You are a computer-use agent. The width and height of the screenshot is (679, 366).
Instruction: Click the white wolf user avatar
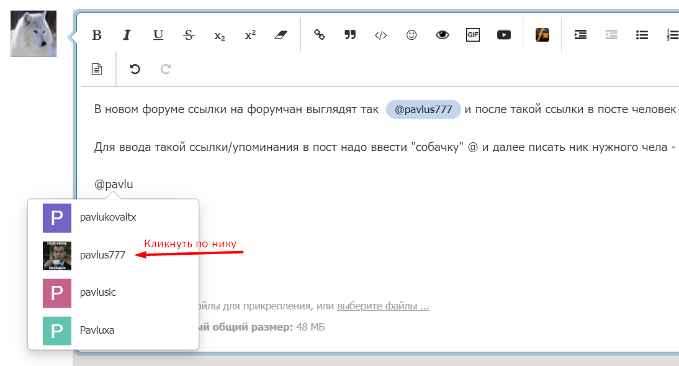point(34,34)
